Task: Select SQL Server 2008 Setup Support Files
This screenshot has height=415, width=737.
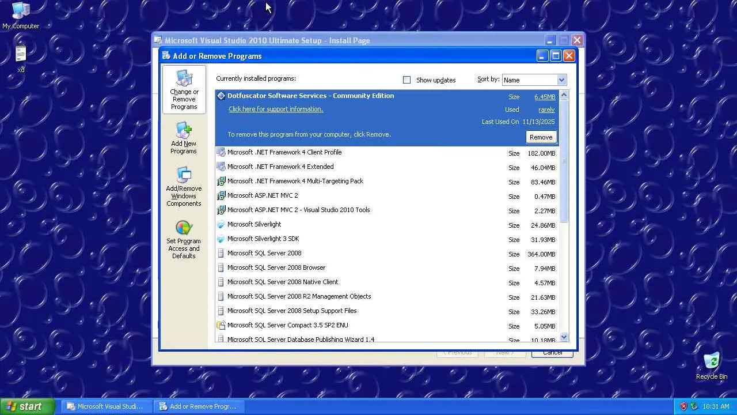Action: point(386,311)
